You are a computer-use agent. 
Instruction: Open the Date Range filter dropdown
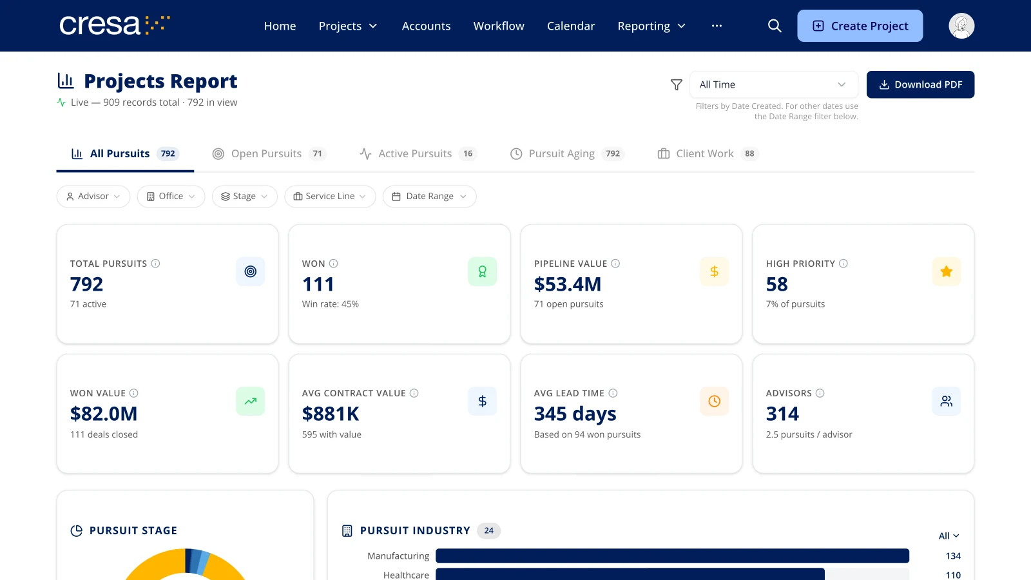[x=430, y=197]
